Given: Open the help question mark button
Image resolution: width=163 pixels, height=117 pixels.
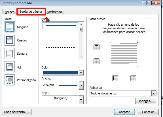Looking at the screenshot, I should click(x=146, y=3).
